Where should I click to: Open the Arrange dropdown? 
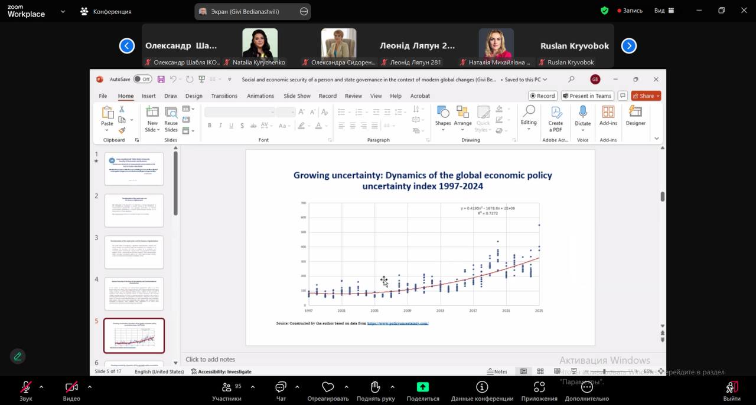click(x=462, y=117)
